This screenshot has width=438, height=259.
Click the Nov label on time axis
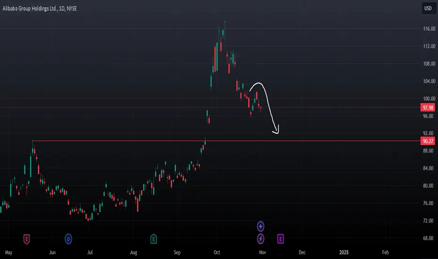tap(262, 252)
